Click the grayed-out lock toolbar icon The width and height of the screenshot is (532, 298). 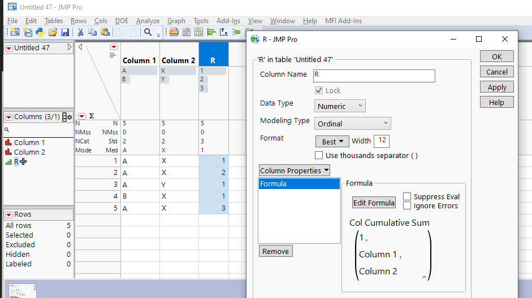[133, 32]
